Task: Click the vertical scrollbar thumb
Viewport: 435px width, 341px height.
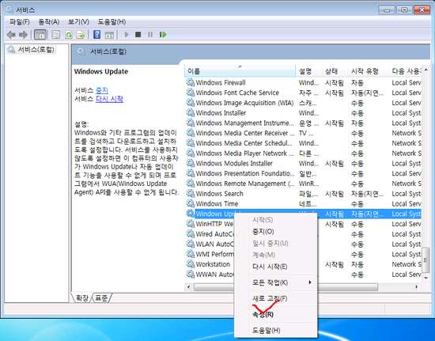Action: coord(426,260)
